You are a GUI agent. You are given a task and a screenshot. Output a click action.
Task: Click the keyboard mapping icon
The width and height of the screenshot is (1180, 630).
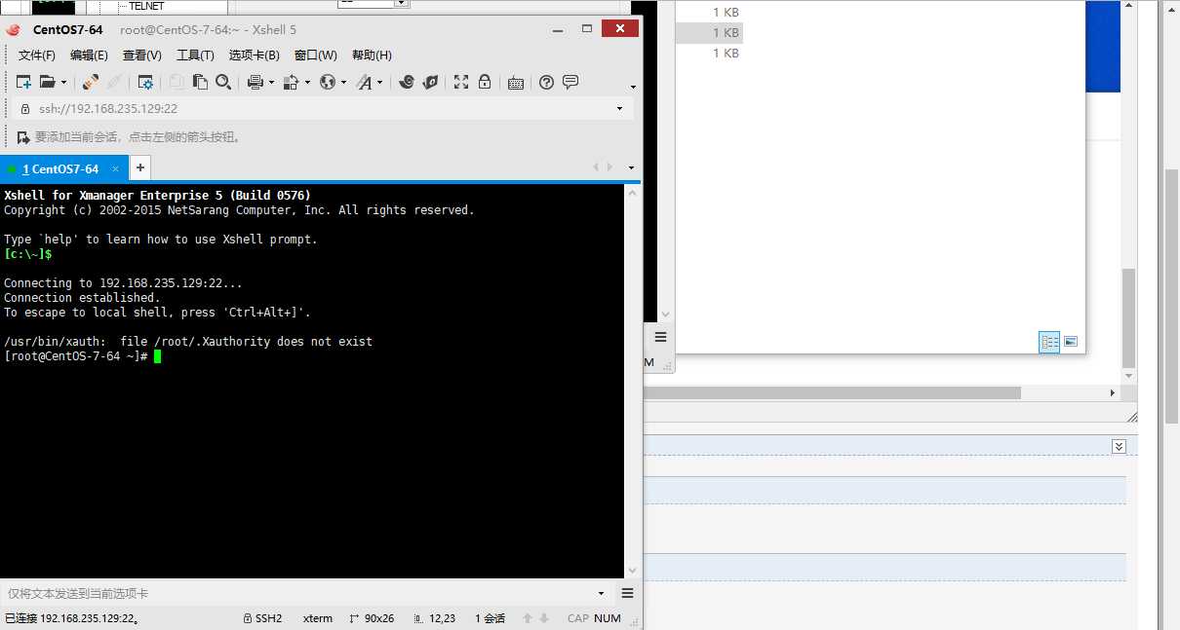pyautogui.click(x=516, y=83)
